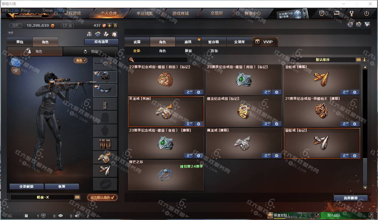Click the 全部解除 button
This screenshot has height=220, width=378.
[26, 187]
